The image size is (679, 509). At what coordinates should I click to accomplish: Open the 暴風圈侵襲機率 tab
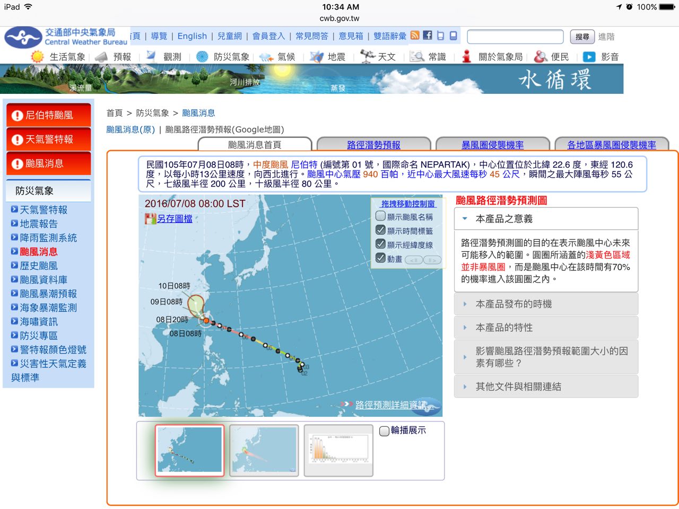(x=492, y=145)
